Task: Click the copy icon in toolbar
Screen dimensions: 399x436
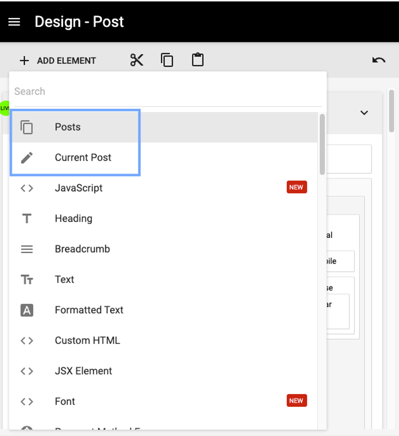Action: point(167,60)
